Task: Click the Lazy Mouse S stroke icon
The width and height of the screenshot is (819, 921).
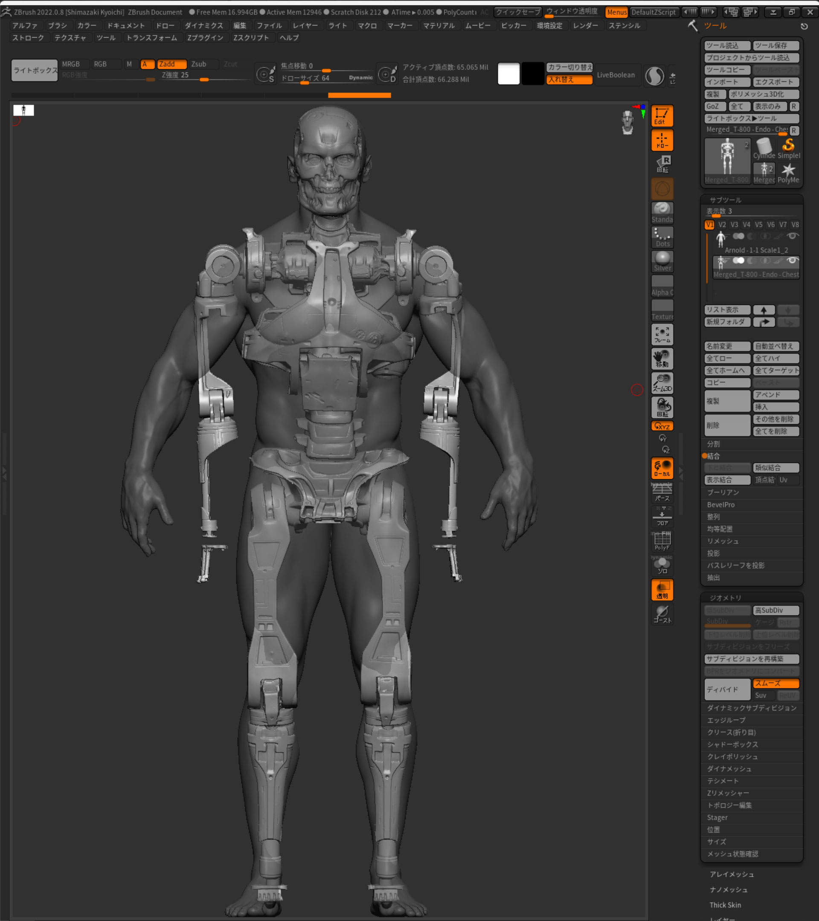Action: coord(265,74)
